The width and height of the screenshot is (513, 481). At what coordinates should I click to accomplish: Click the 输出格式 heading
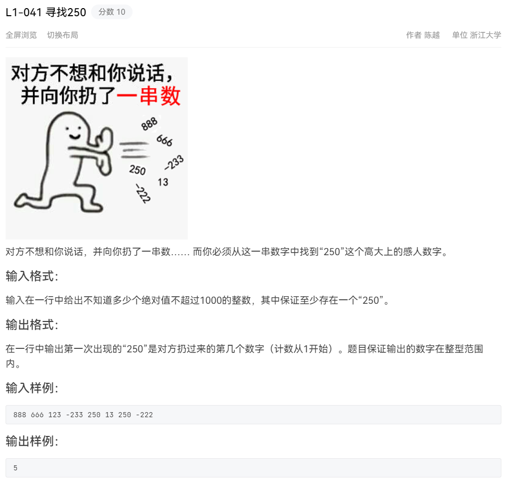32,325
